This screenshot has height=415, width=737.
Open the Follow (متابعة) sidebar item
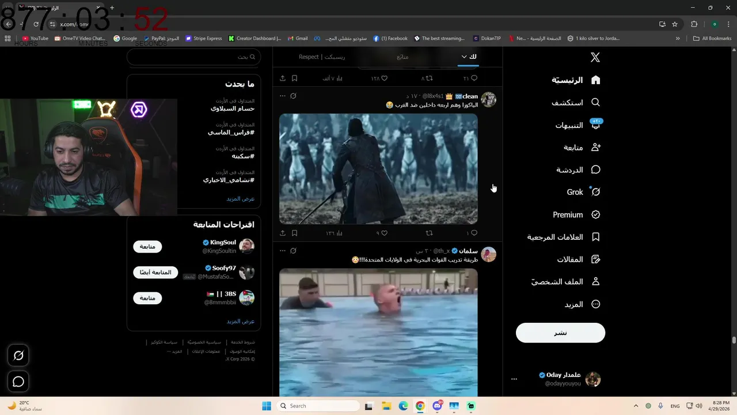click(582, 148)
